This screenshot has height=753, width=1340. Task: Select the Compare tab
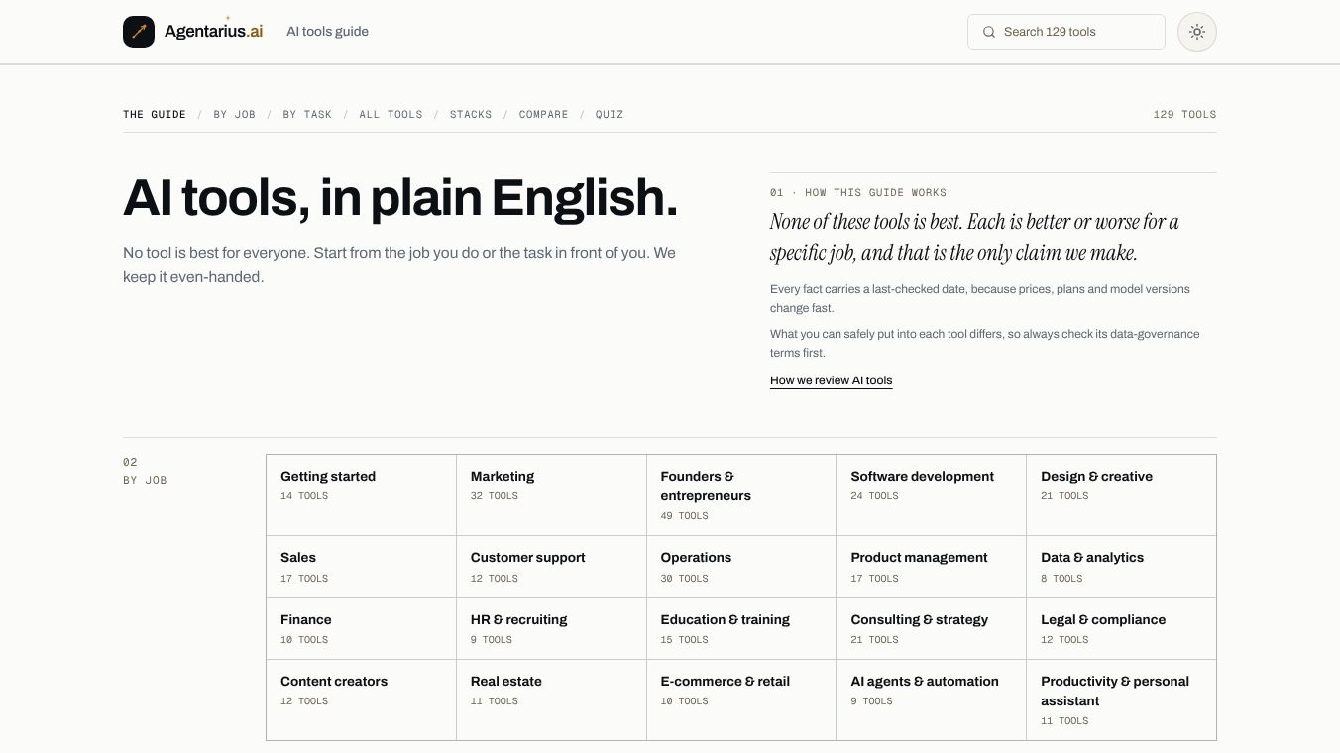pos(543,115)
